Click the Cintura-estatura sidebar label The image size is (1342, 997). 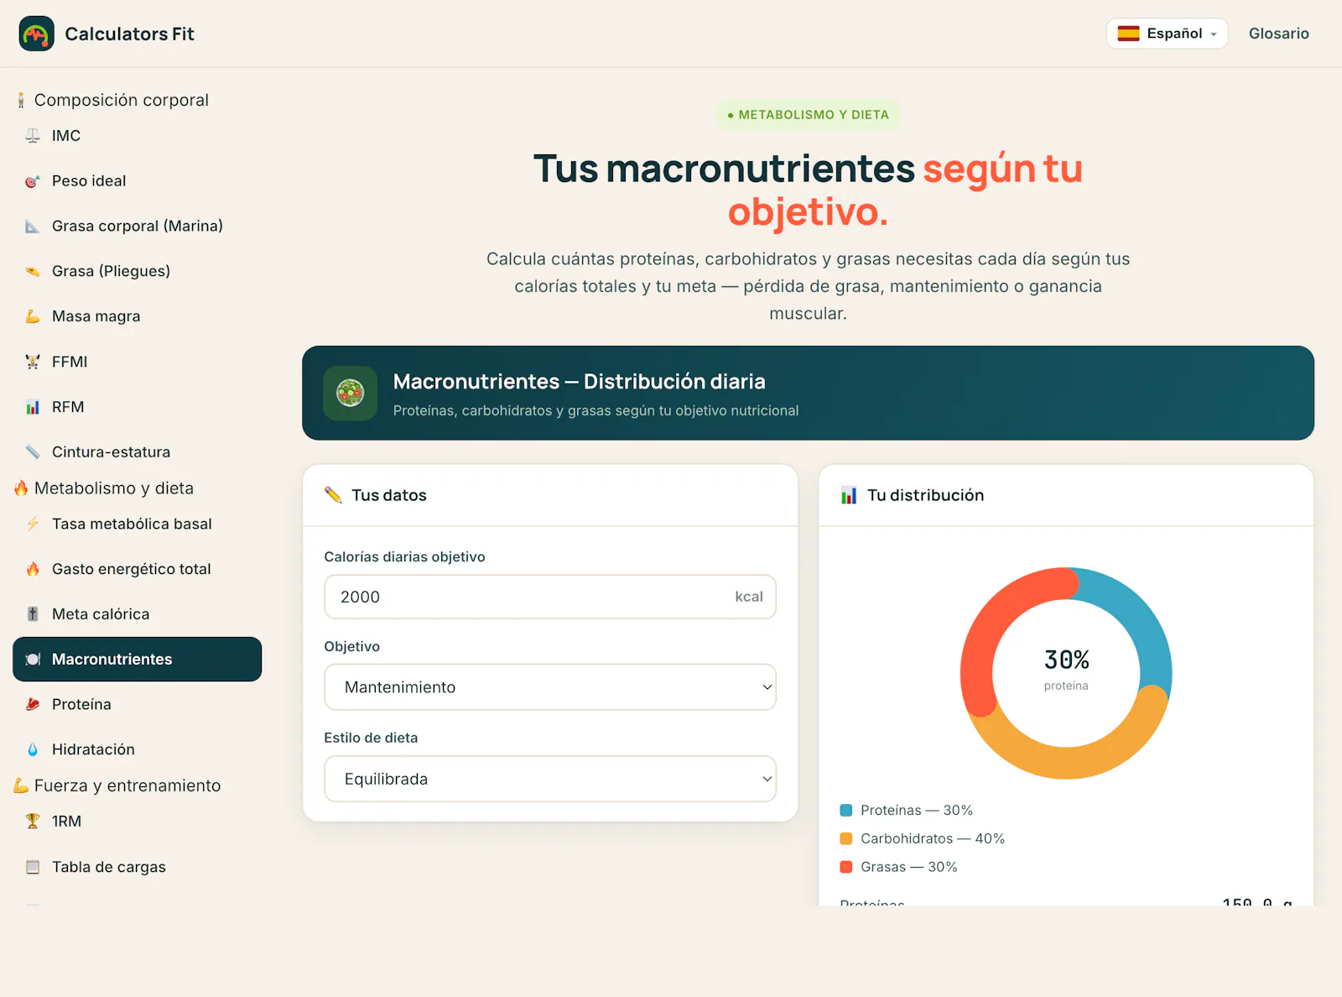[x=111, y=452]
